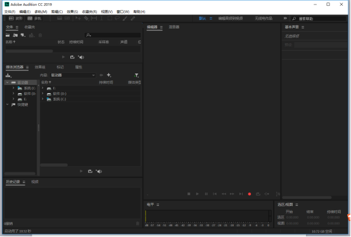This screenshot has width=351, height=237.
Task: Toggle auto-play speaker icon in Files panel
Action: tap(81, 57)
